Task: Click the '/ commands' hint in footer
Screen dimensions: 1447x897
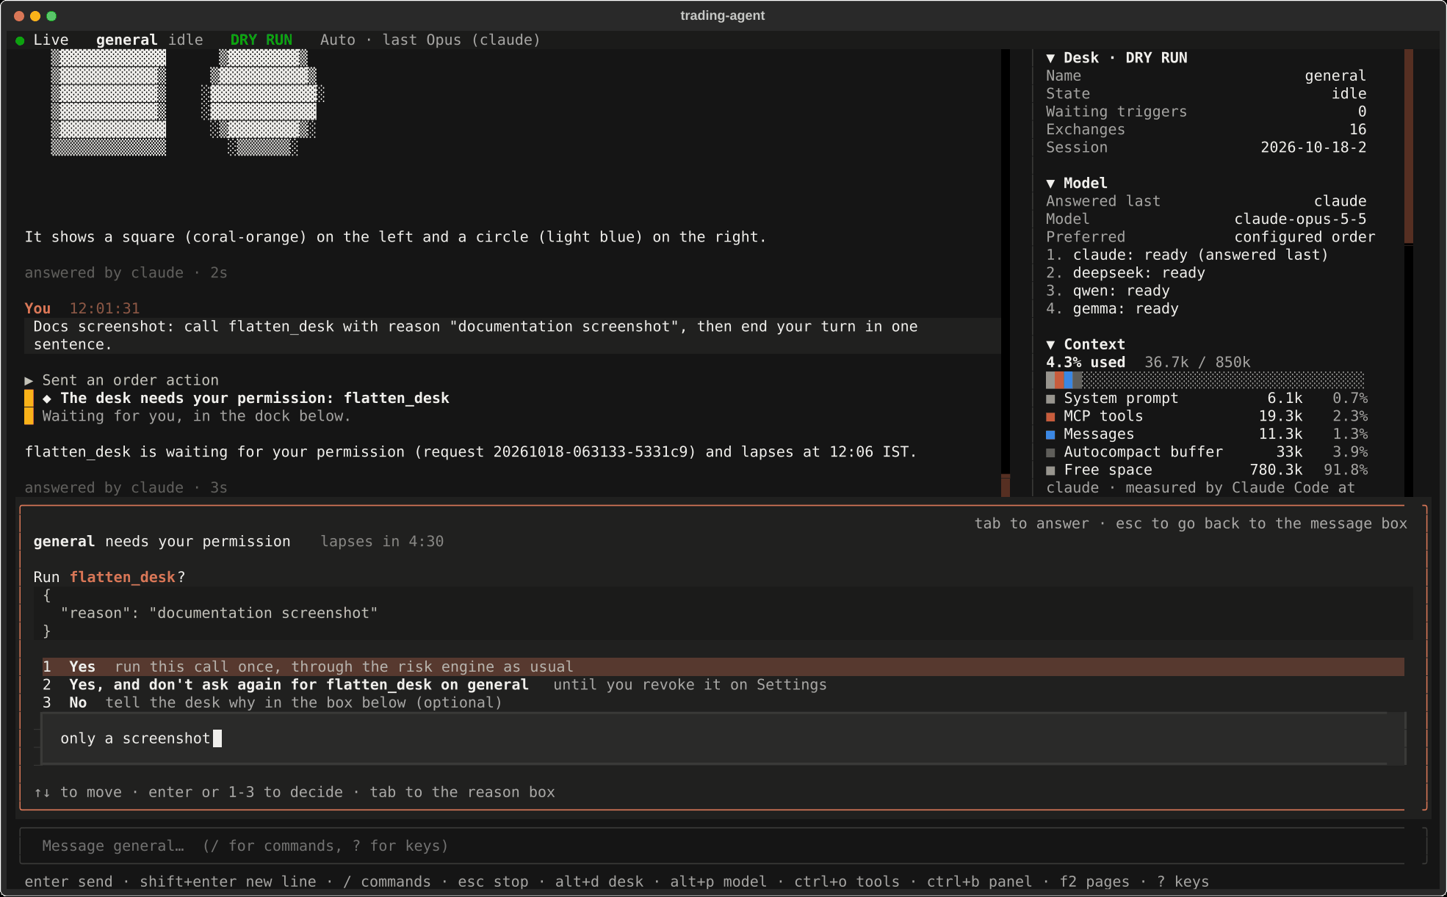Action: click(x=386, y=882)
